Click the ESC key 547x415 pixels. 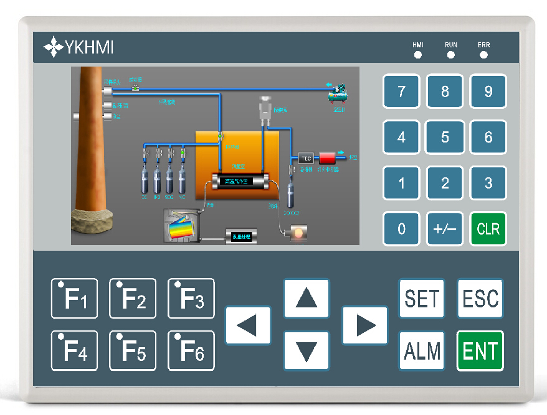pyautogui.click(x=480, y=298)
